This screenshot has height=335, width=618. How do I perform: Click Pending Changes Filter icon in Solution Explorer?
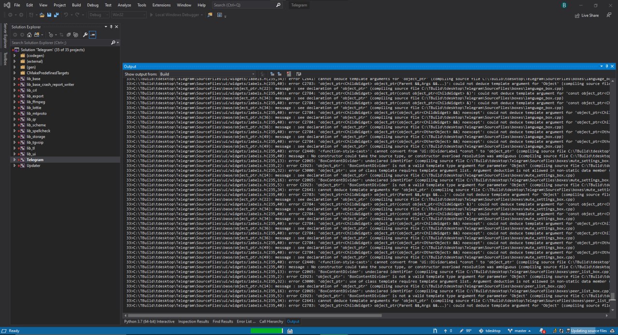[x=51, y=35]
